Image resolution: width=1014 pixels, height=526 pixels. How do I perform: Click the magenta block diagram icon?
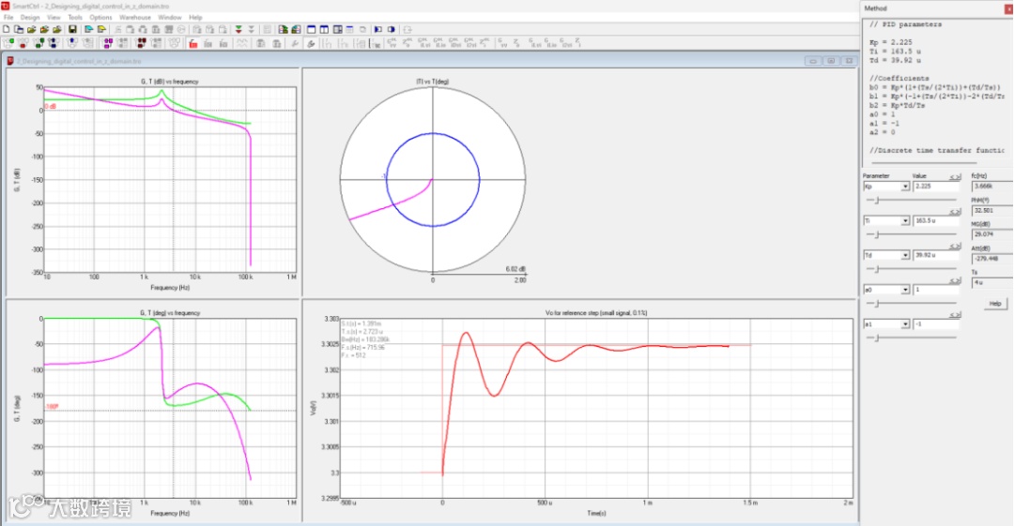tap(109, 43)
